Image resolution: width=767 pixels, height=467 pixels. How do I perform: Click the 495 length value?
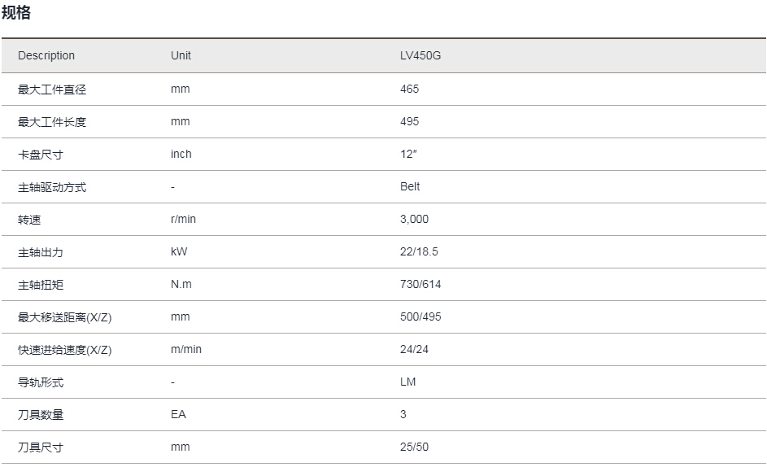(x=409, y=121)
